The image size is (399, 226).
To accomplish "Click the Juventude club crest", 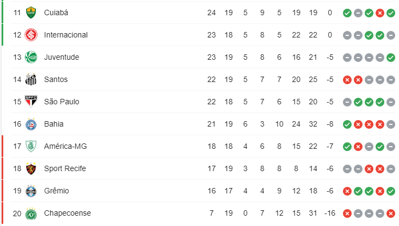I will point(31,57).
